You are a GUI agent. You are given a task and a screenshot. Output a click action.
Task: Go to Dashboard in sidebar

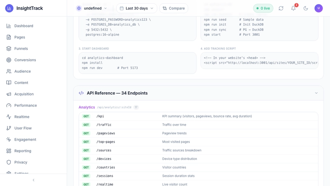[x=33, y=26]
